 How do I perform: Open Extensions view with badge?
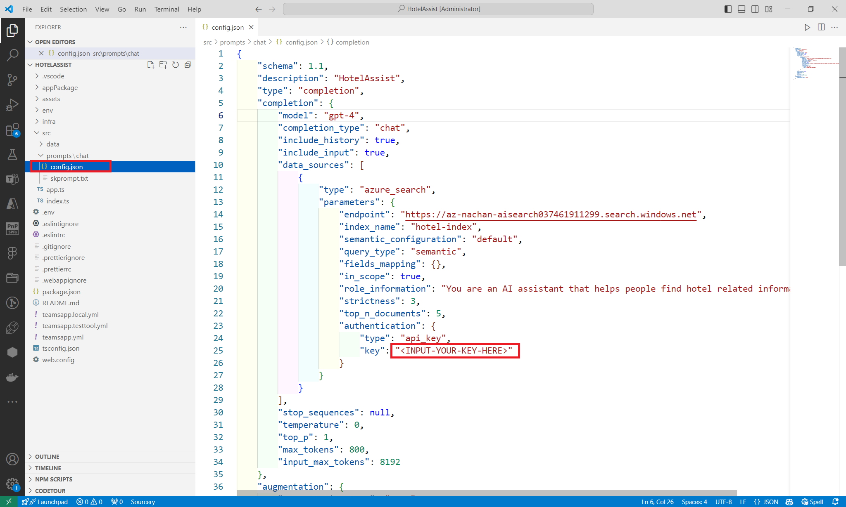[x=12, y=130]
